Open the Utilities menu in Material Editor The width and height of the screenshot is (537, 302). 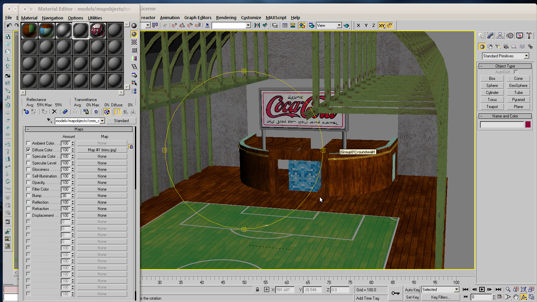pyautogui.click(x=95, y=18)
